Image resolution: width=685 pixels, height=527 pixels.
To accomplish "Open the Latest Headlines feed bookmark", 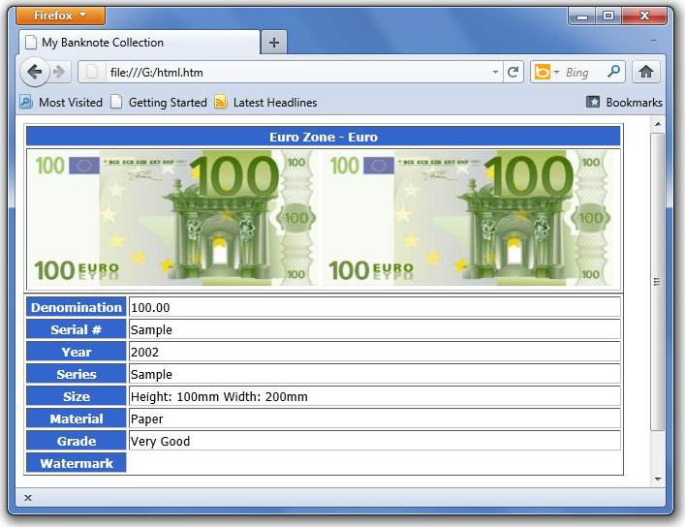I will [265, 102].
